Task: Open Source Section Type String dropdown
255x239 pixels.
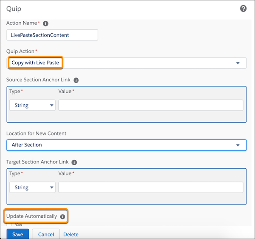Action: (x=32, y=105)
